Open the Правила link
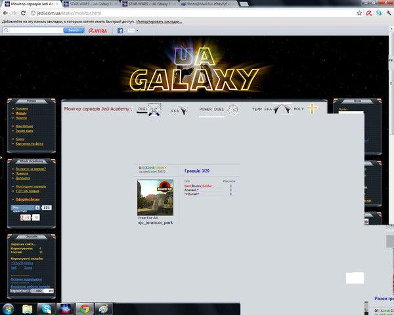Screen dimensions: 394x315 point(22,173)
